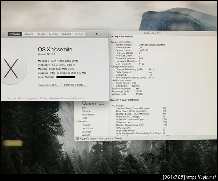Screen dimensions: 218x181
Task: Click Cell Revision value 1102
Action: point(142,64)
